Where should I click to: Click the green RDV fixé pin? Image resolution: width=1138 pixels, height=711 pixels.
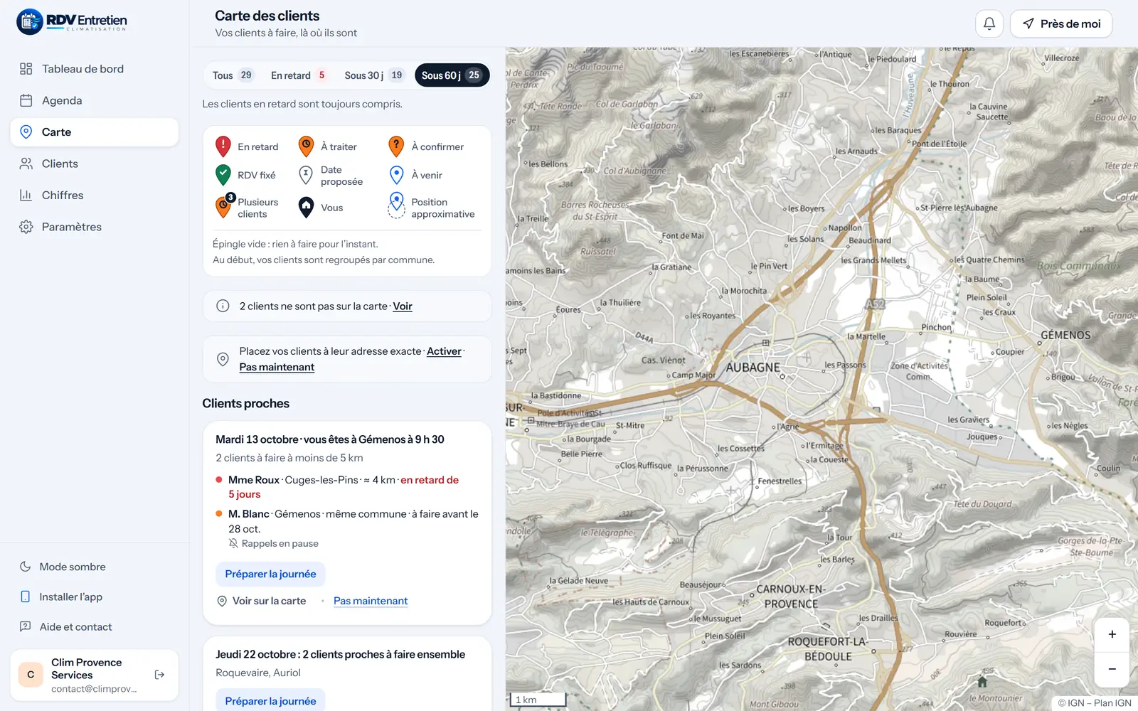pyautogui.click(x=223, y=175)
